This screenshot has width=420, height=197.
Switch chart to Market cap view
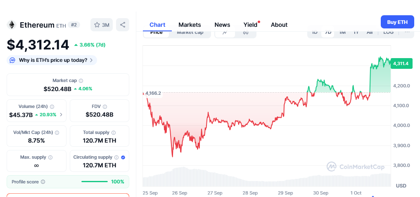coord(190,33)
